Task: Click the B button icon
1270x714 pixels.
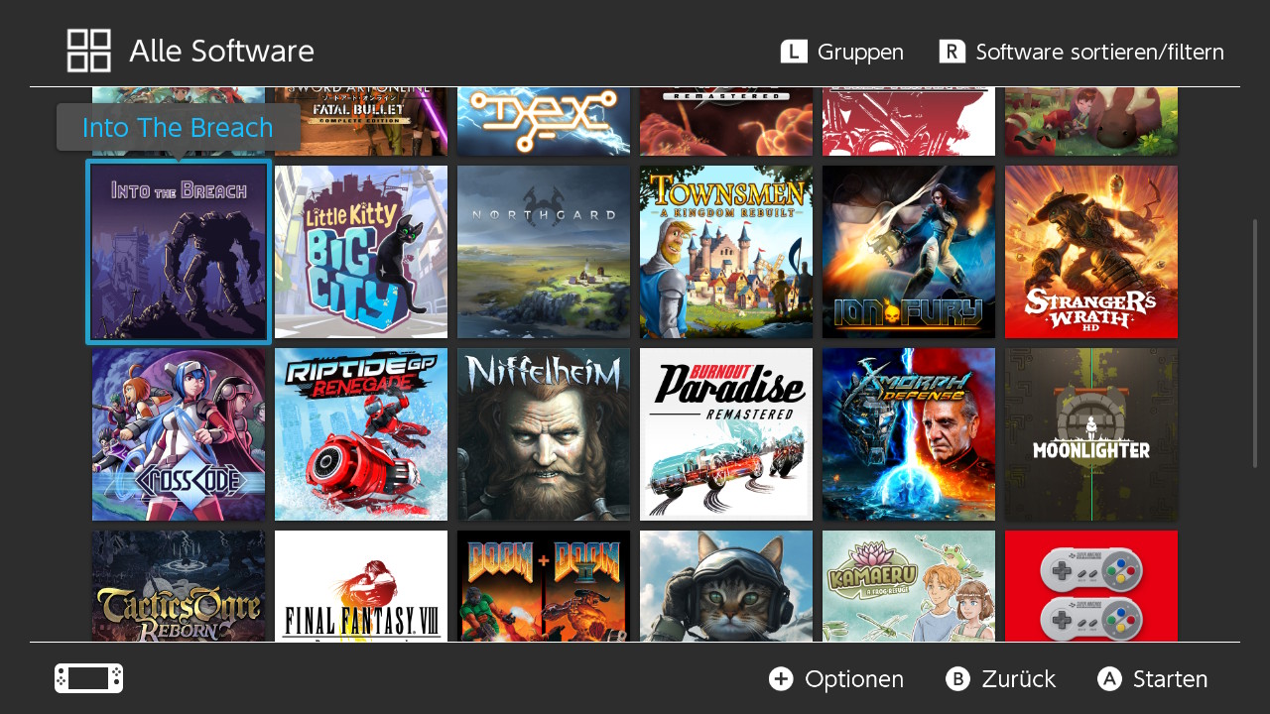Action: (x=957, y=678)
